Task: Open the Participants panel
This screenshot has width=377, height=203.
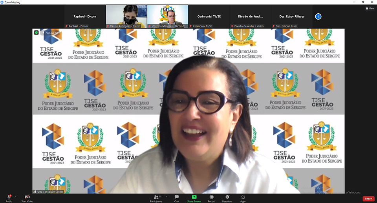Action: (156, 197)
